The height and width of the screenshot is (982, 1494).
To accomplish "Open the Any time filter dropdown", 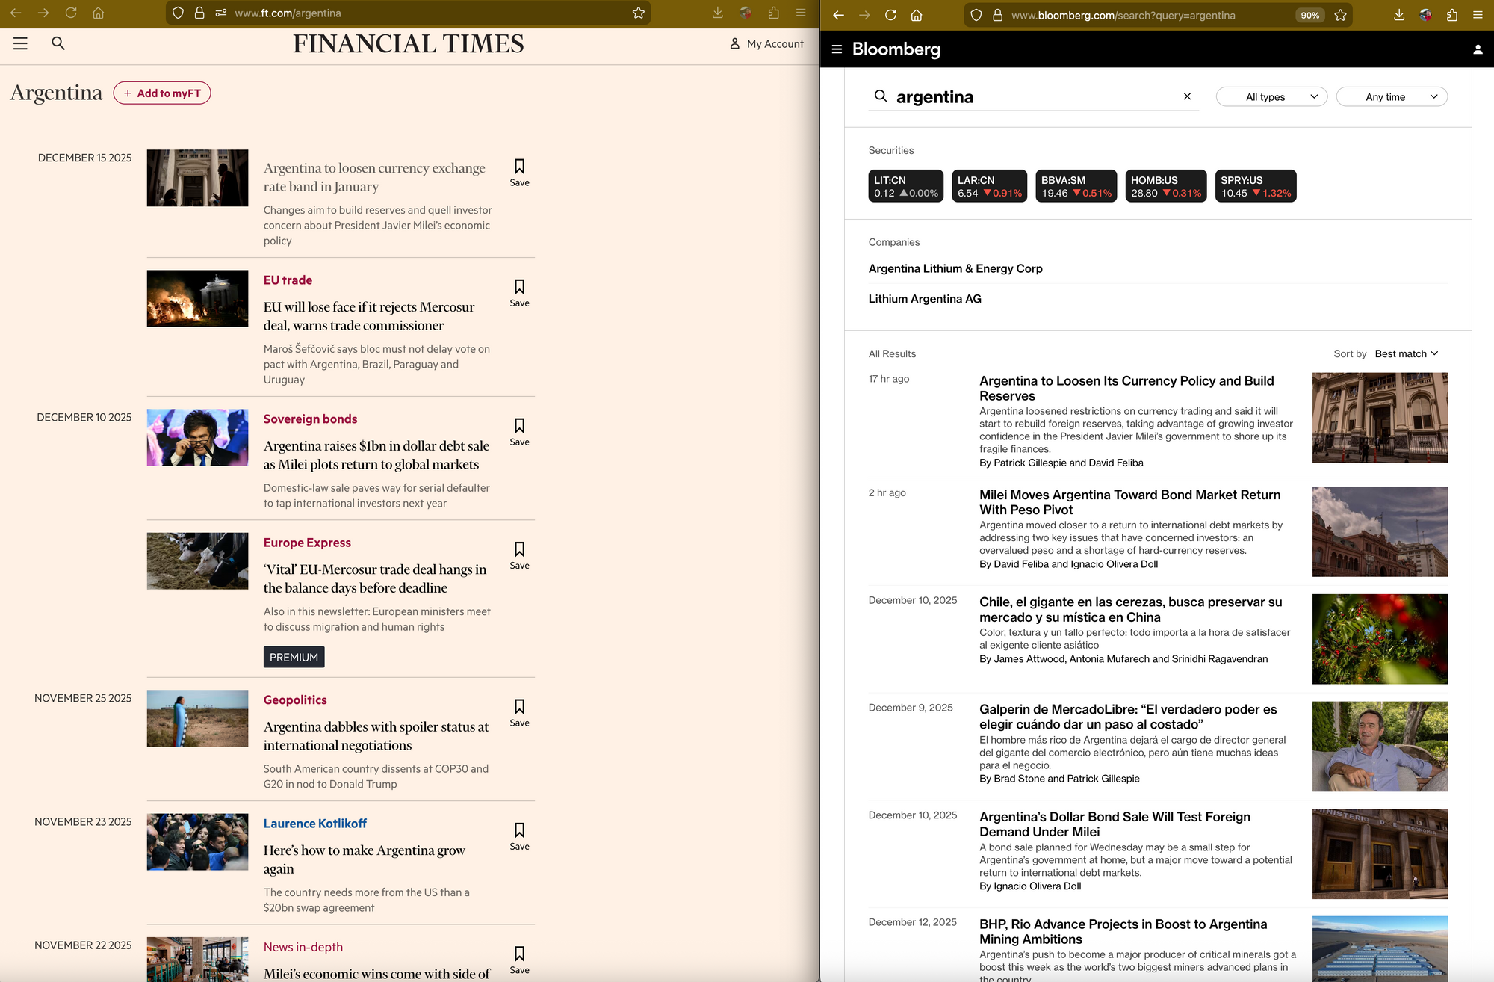I will coord(1391,97).
